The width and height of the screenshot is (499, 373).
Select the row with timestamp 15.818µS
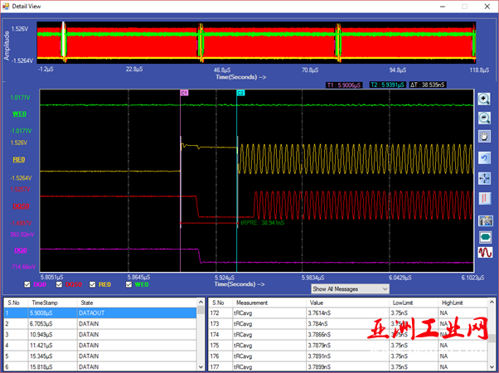point(100,366)
